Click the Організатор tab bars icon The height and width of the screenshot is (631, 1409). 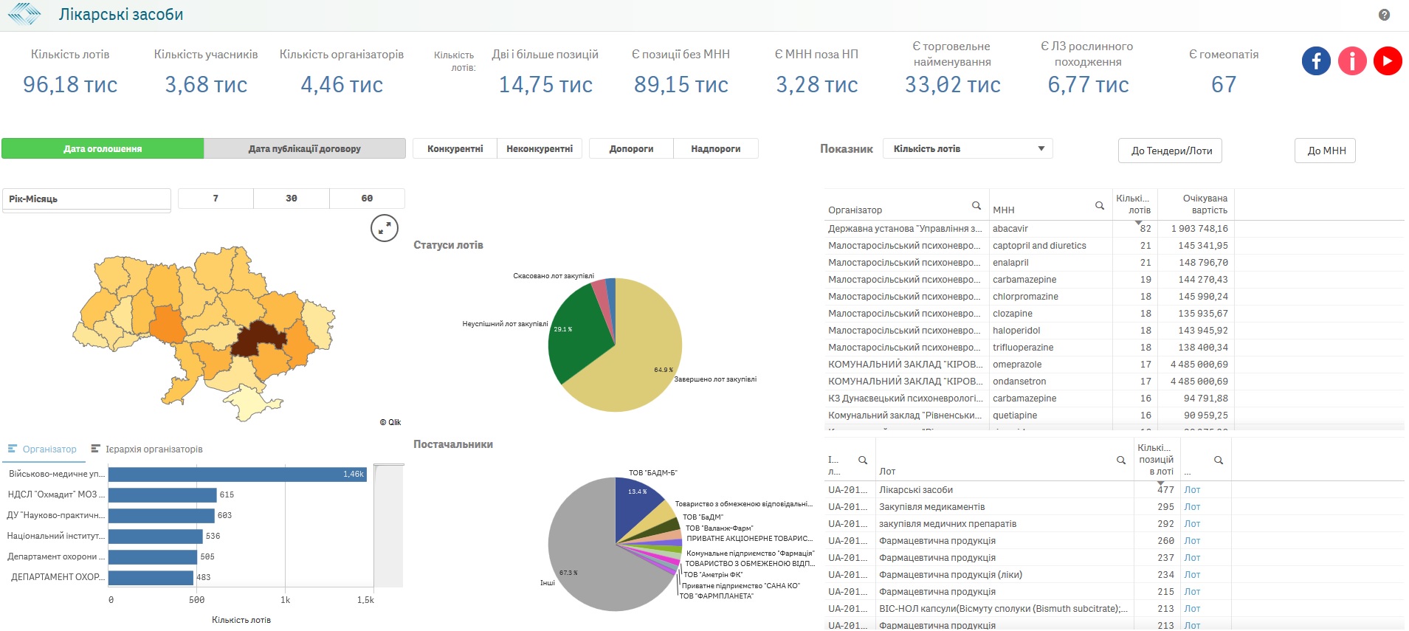tap(13, 449)
